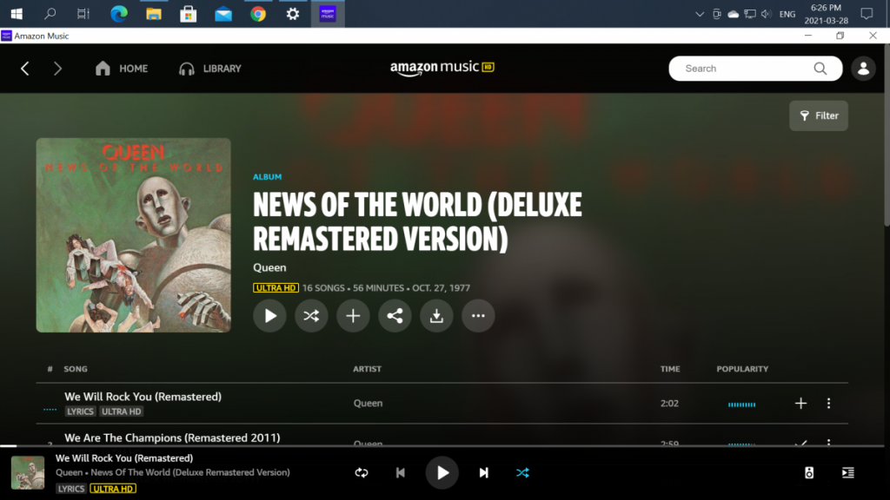Image resolution: width=890 pixels, height=500 pixels.
Task: Toggle shuffle in the bottom player bar
Action: (521, 473)
